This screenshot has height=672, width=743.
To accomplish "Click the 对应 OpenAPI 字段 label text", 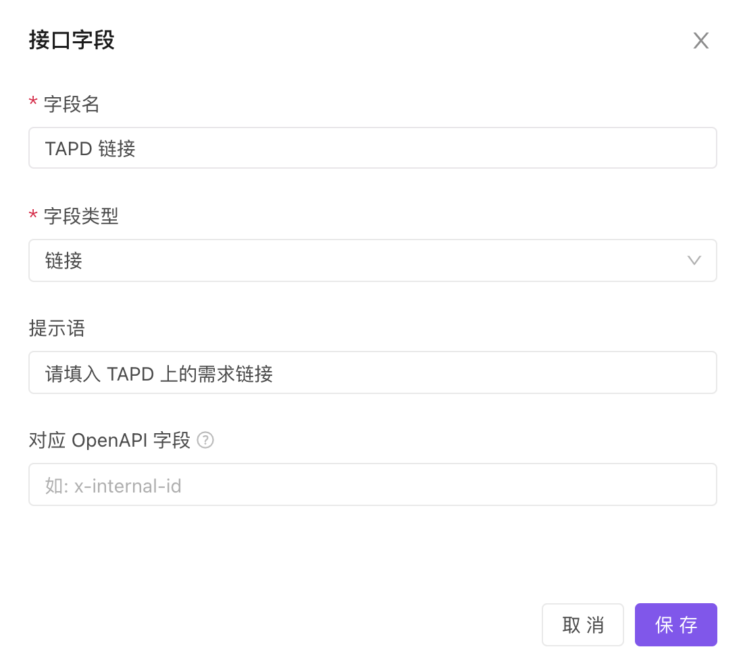I will click(x=109, y=441).
